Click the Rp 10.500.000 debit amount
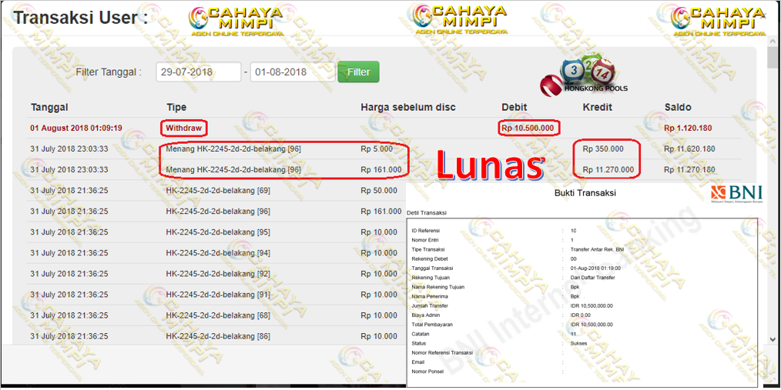The image size is (781, 390). pyautogui.click(x=529, y=128)
